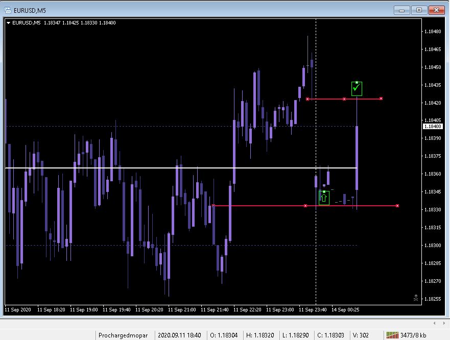Click the 1.18255 price scale label
Screen dimensions: 450x340
tap(433, 299)
